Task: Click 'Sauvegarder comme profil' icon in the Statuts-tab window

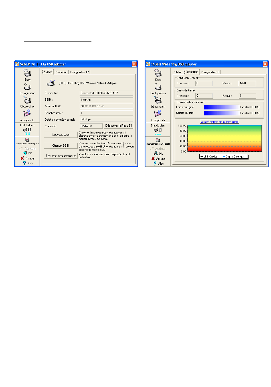Action: click(27, 140)
